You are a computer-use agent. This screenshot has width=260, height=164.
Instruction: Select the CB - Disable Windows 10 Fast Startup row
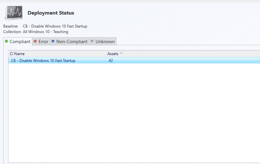(134, 60)
